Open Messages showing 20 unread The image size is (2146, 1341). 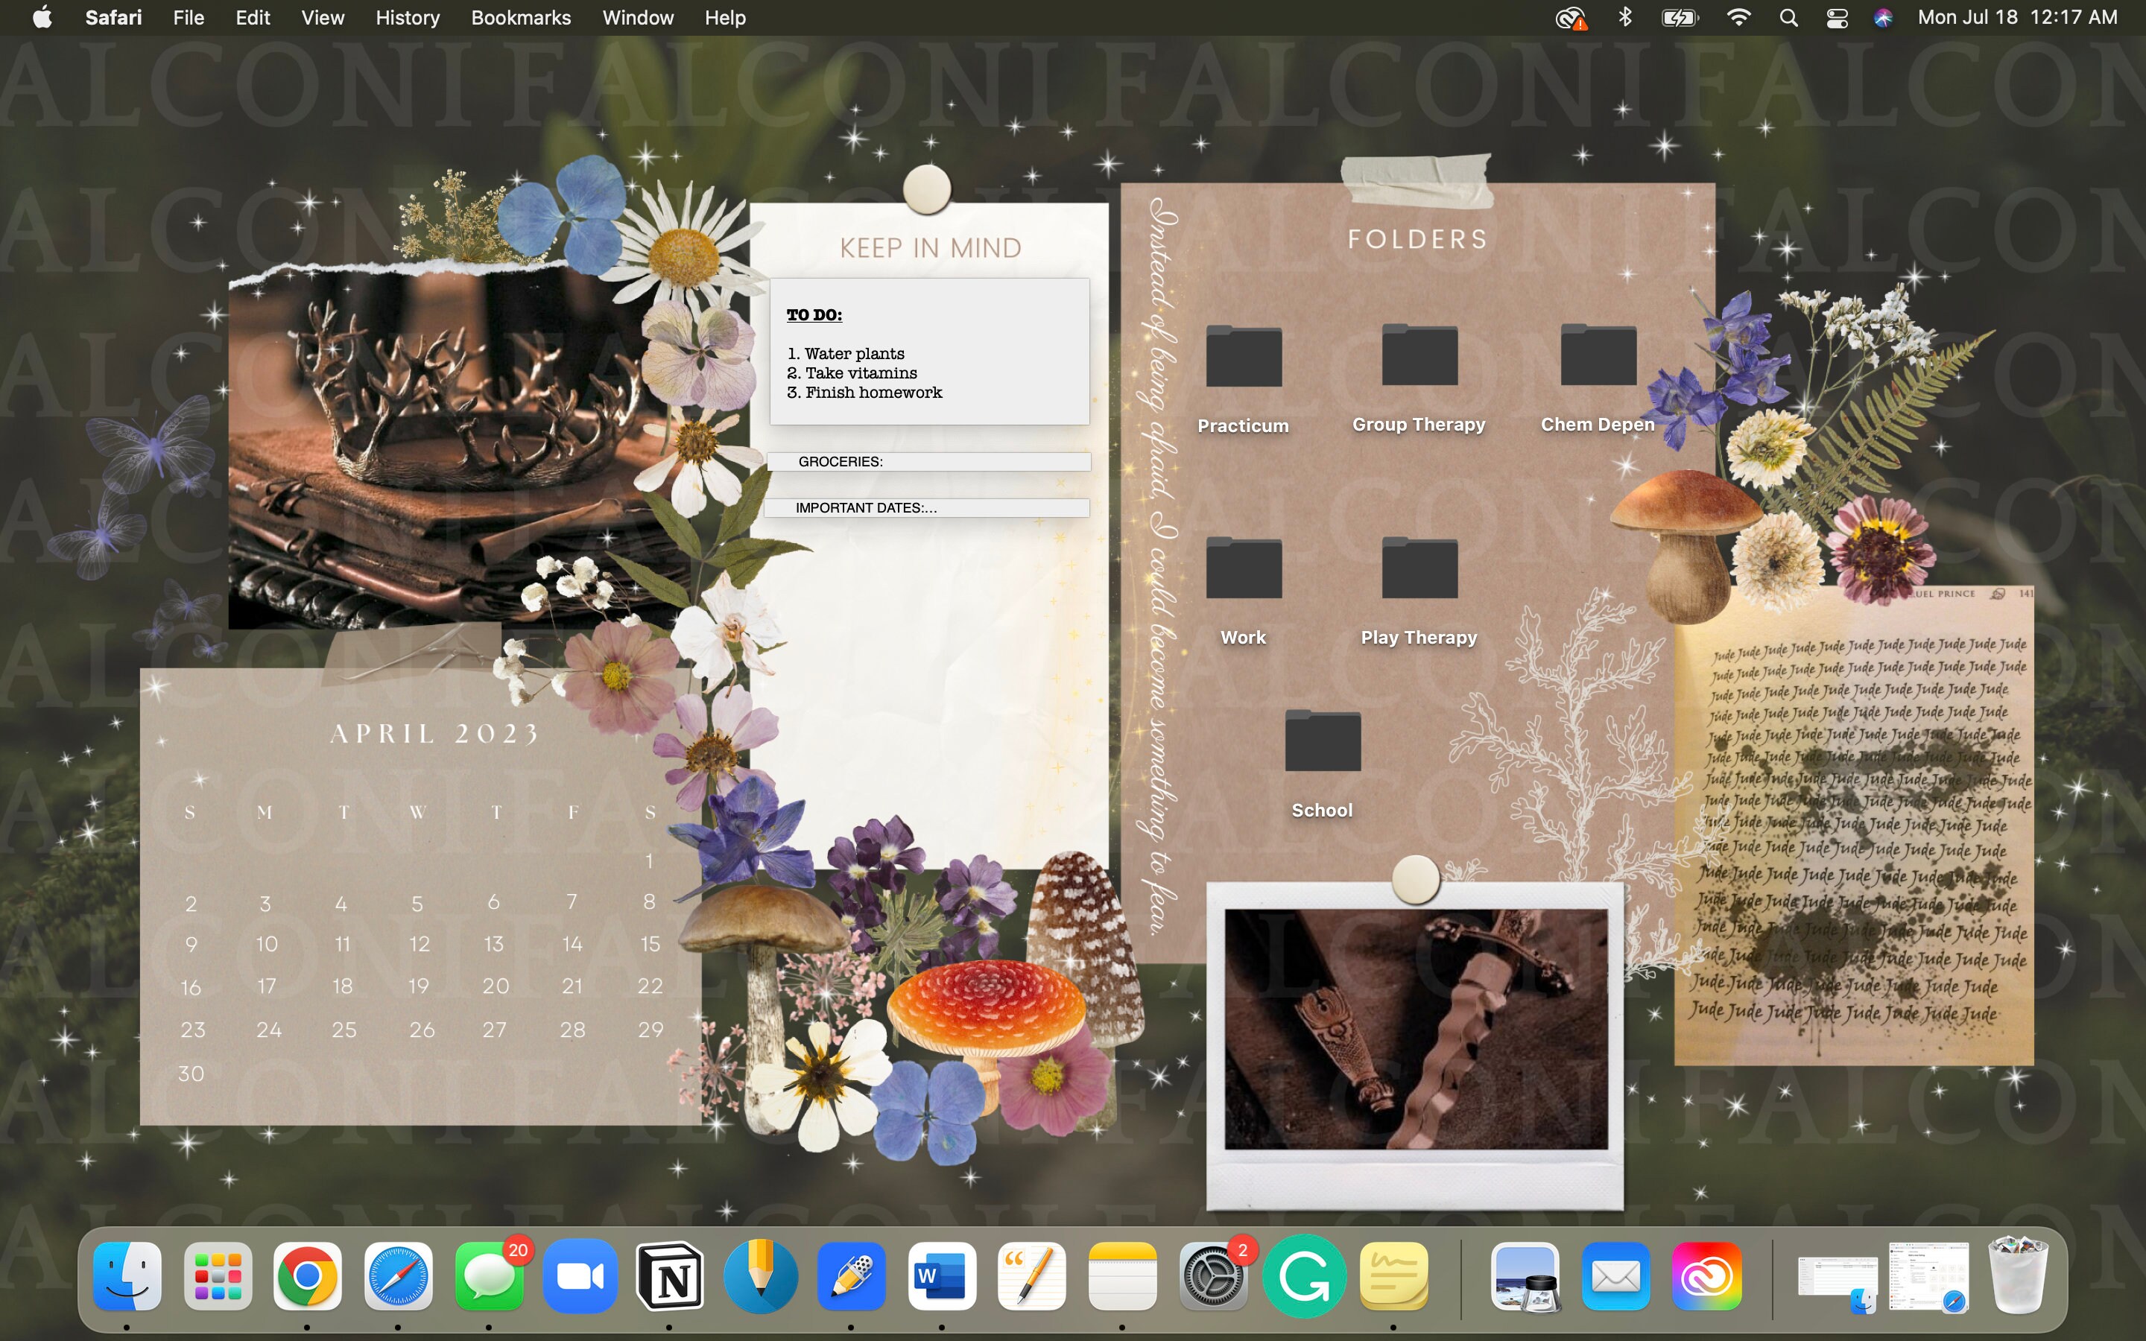[490, 1275]
